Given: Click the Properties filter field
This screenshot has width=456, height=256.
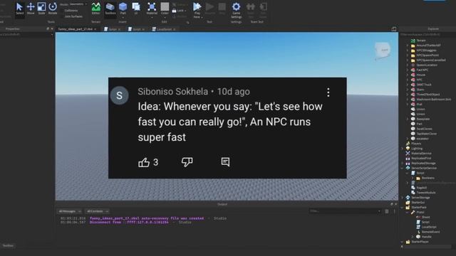Looking at the screenshot, I should [x=27, y=35].
